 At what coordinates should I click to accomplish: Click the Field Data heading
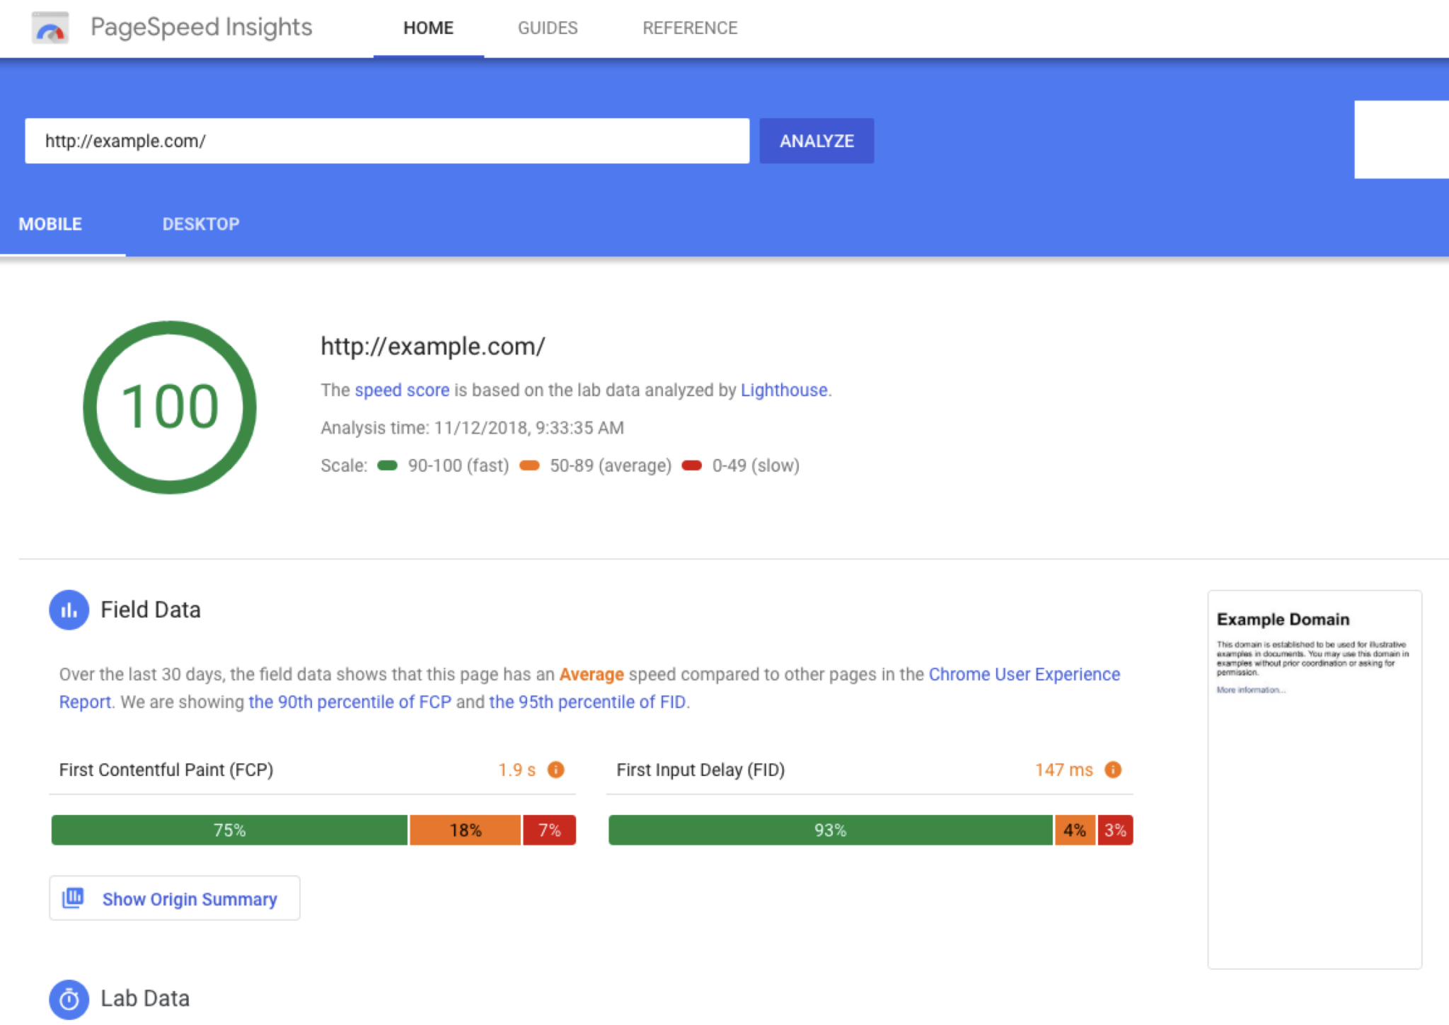coord(151,610)
